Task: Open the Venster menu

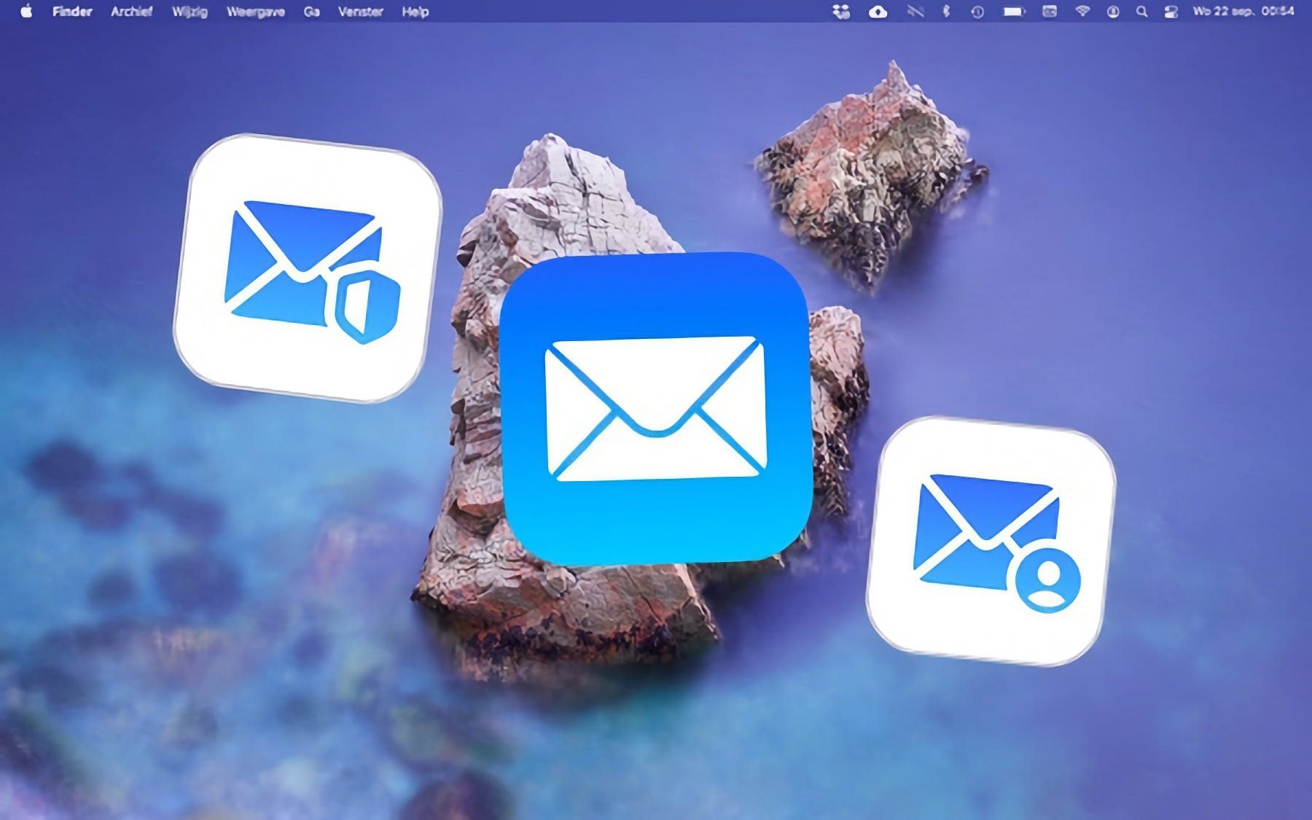Action: click(x=361, y=12)
